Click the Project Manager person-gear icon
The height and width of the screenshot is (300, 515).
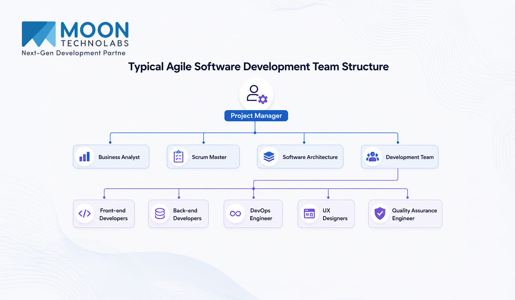(x=257, y=94)
